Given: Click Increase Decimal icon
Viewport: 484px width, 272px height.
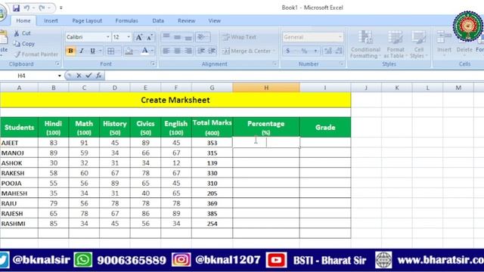Looking at the screenshot, I should pos(328,51).
